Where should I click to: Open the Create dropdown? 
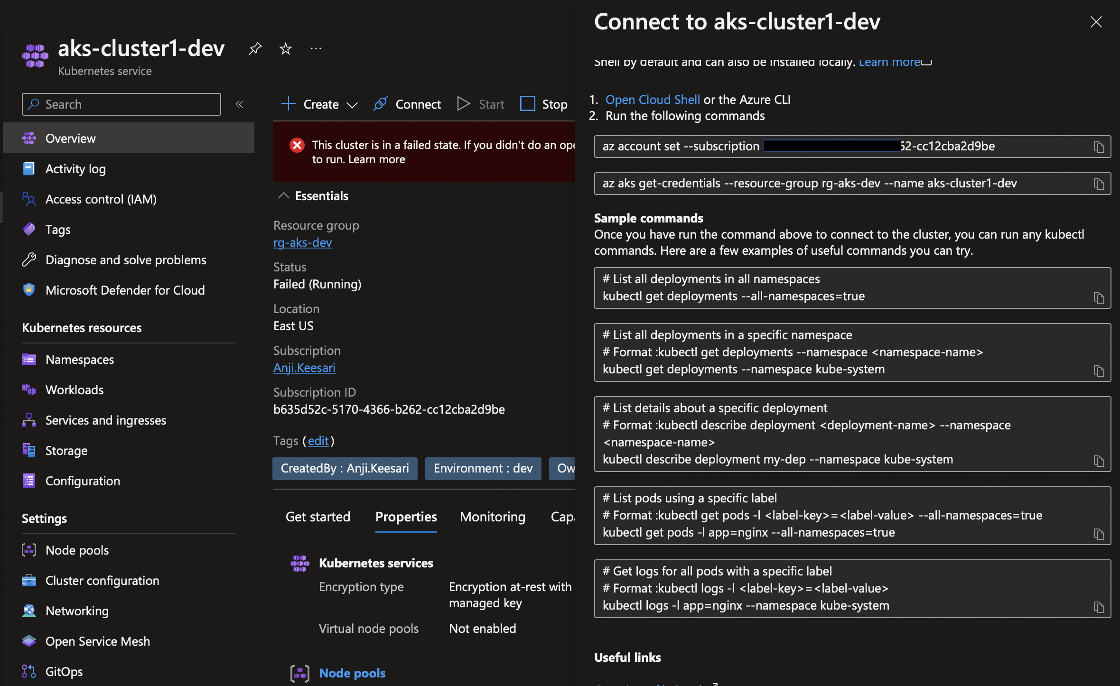pyautogui.click(x=319, y=104)
